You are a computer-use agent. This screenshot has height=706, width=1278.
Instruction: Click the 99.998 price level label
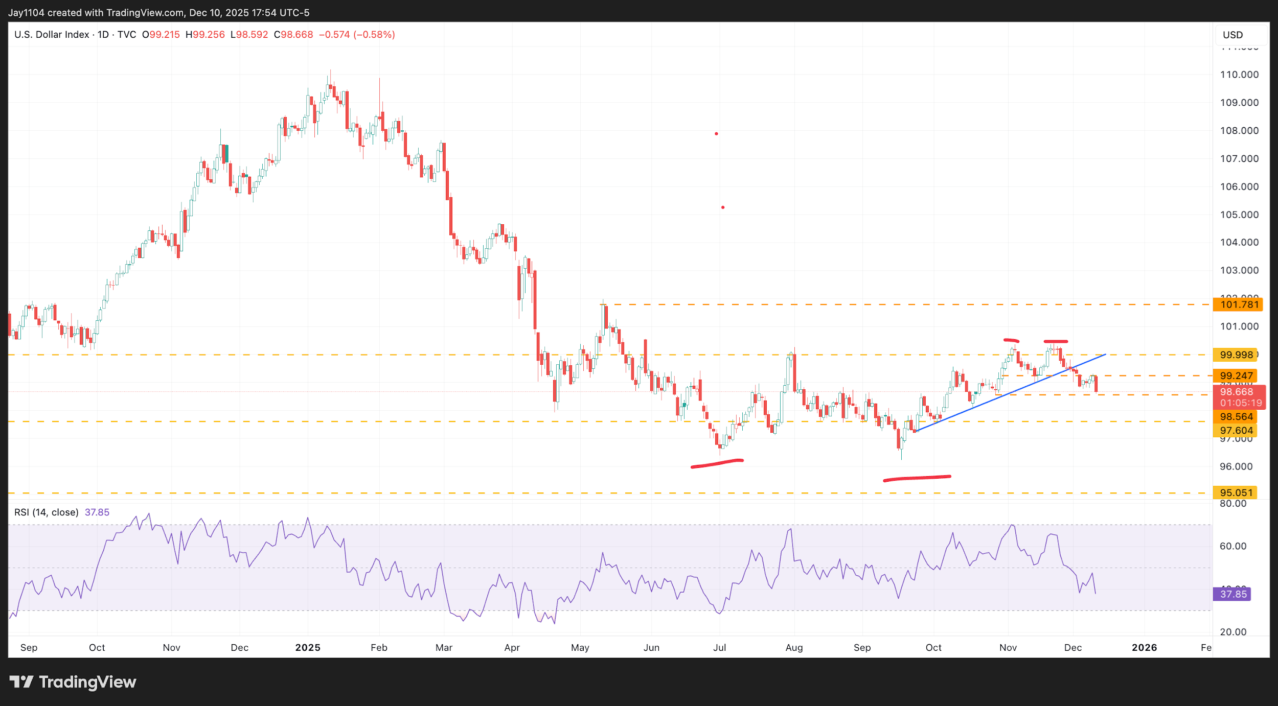(1236, 355)
